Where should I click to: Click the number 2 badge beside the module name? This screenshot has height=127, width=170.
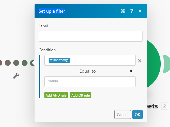click(x=164, y=106)
